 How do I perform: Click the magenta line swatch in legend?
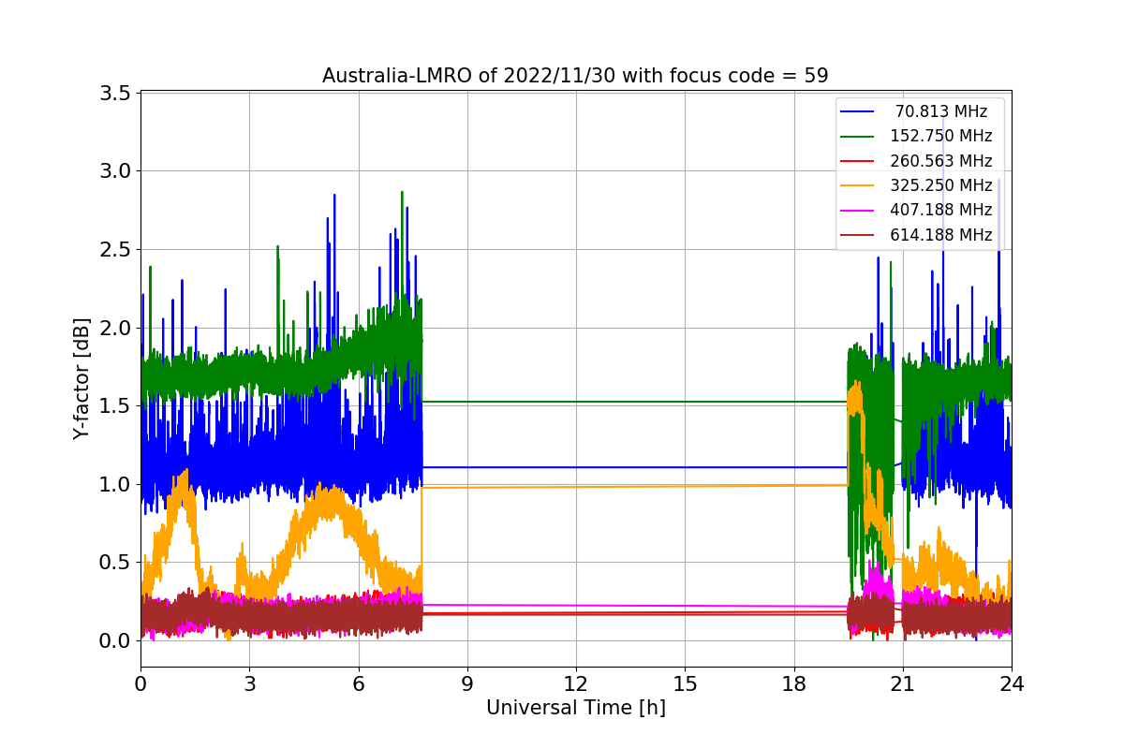[x=858, y=211]
